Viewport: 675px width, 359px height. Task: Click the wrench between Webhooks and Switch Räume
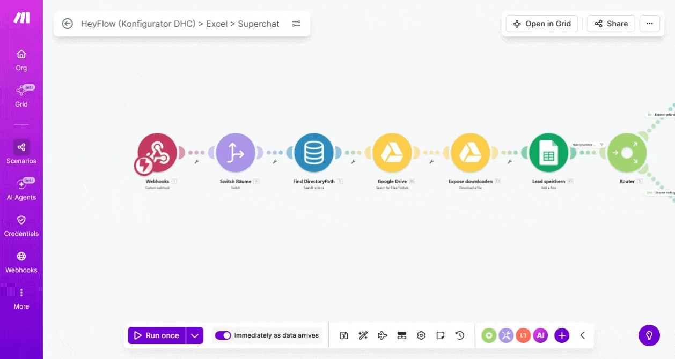tap(196, 161)
